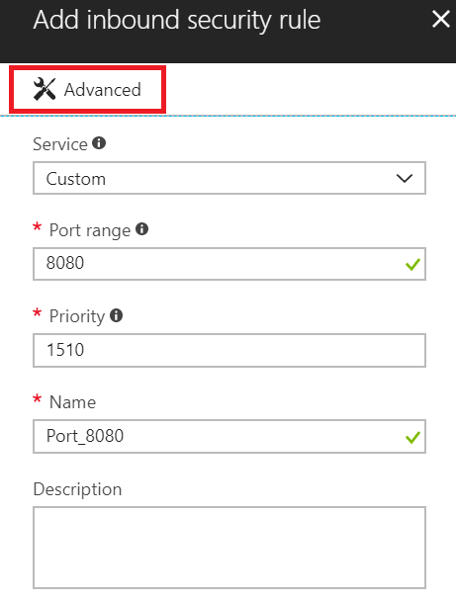Show the Priority info icon
The height and width of the screenshot is (602, 456).
click(x=117, y=315)
